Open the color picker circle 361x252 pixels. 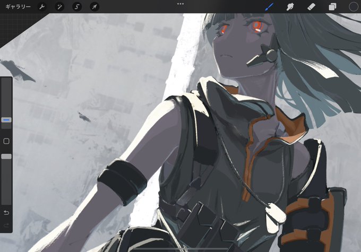[x=353, y=7]
